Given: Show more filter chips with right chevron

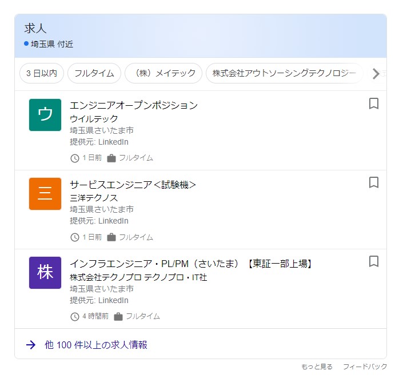Looking at the screenshot, I should 376,74.
